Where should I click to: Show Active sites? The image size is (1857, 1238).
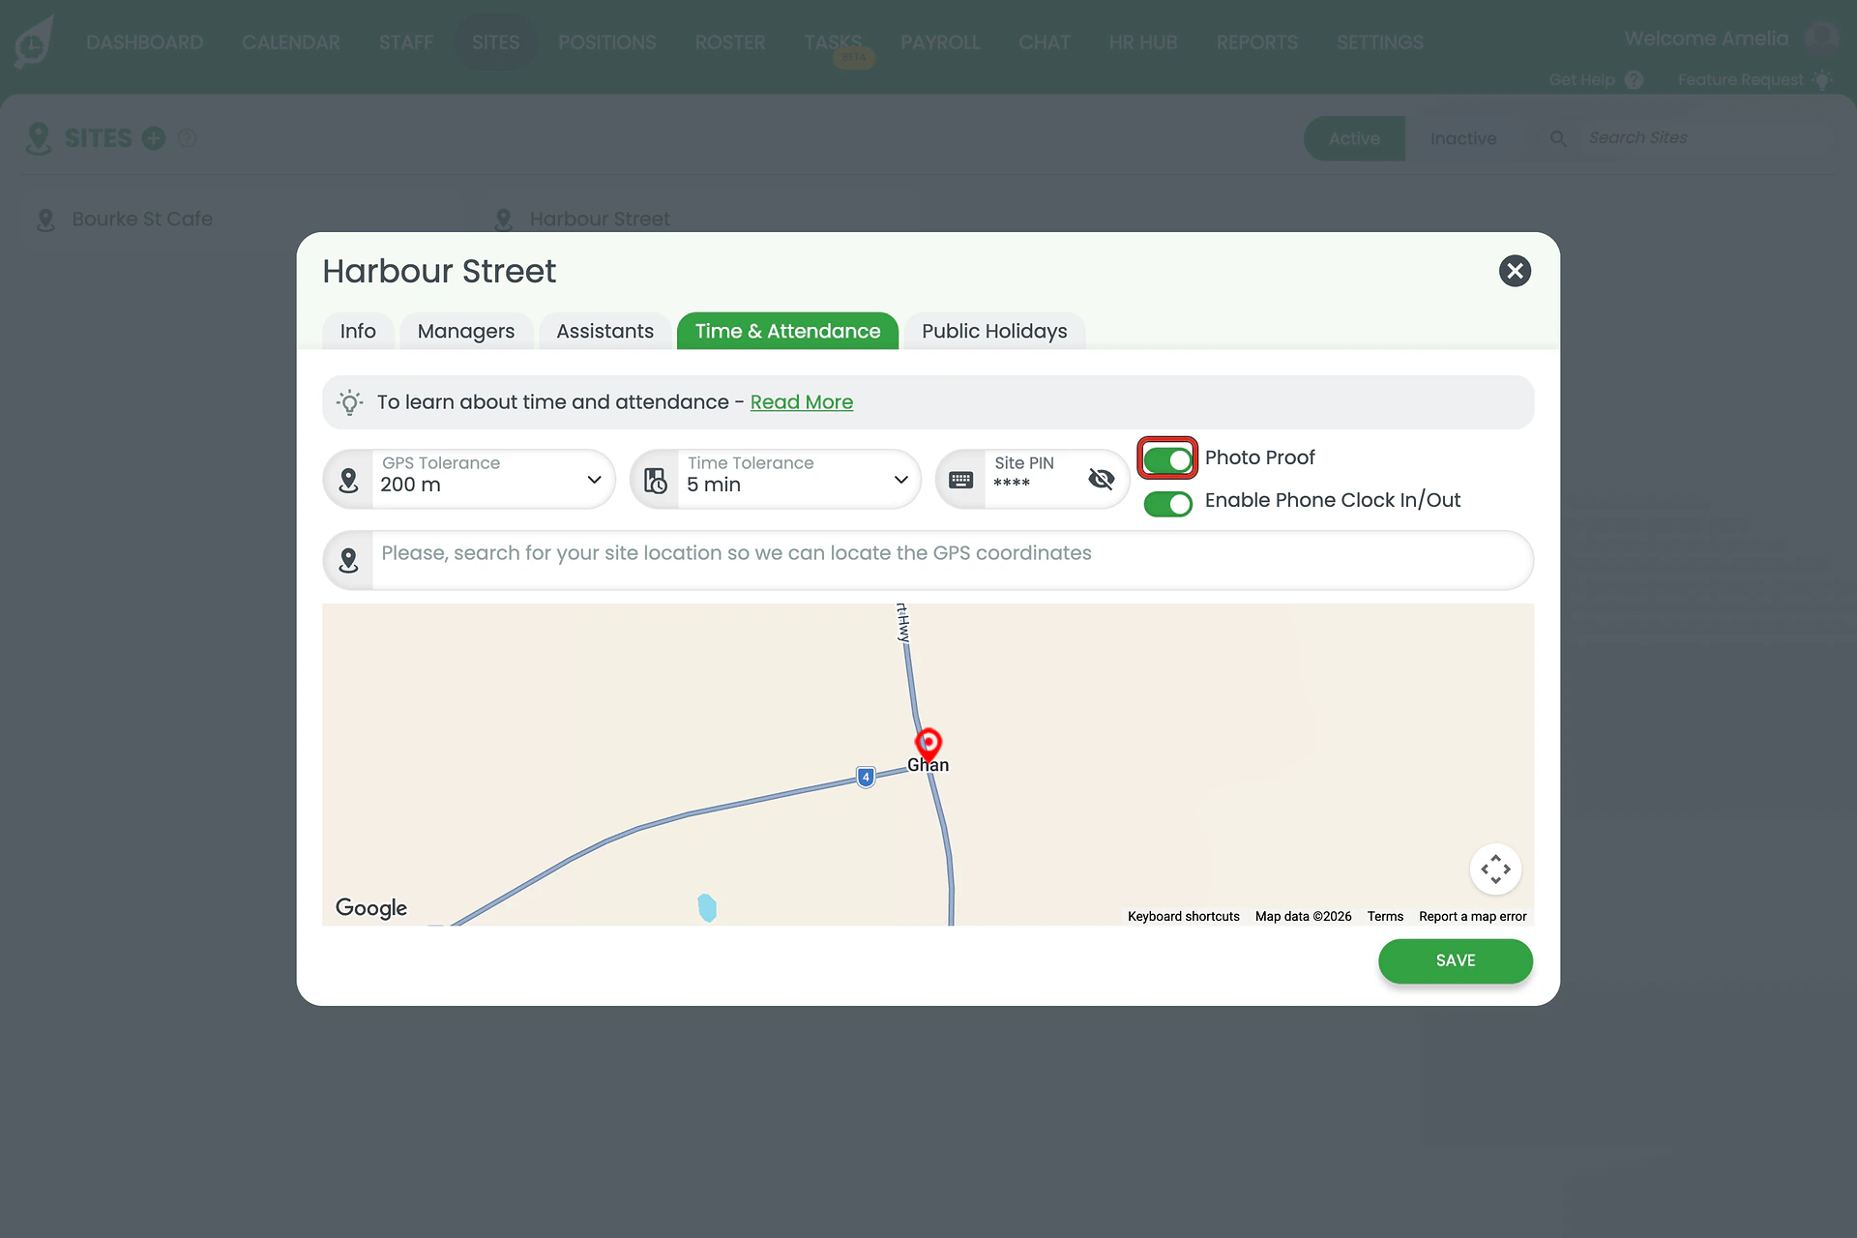(1354, 138)
